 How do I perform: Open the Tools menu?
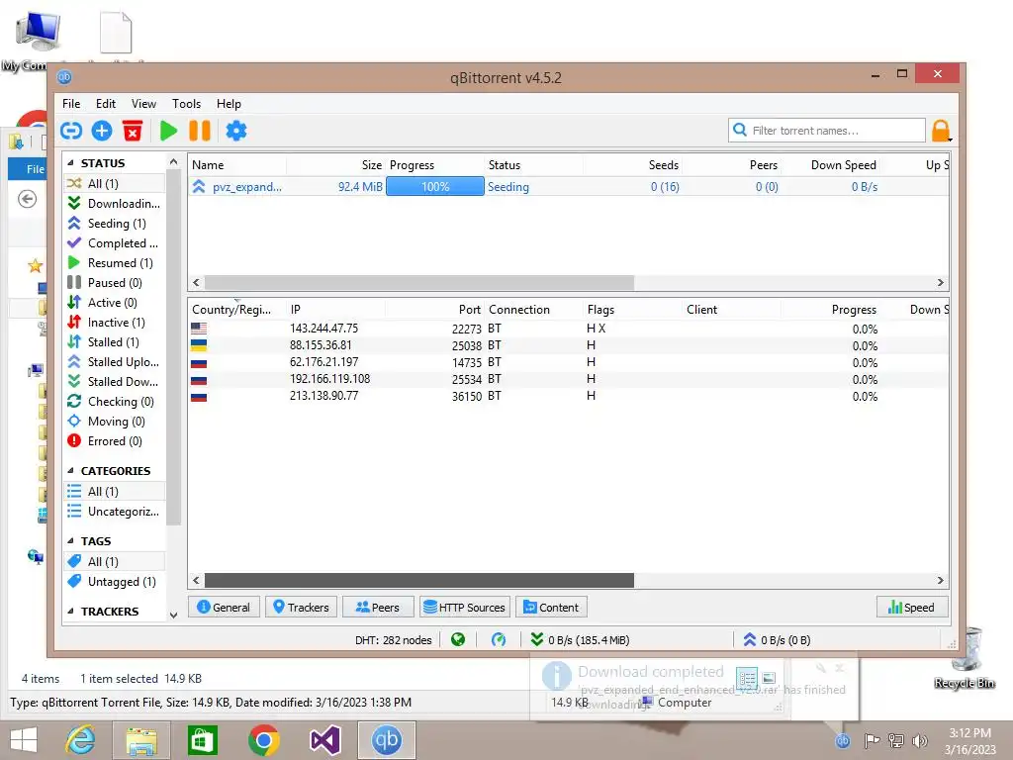click(x=186, y=103)
